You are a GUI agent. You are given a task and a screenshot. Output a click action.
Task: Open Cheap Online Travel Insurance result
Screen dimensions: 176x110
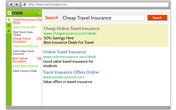coord(71,29)
